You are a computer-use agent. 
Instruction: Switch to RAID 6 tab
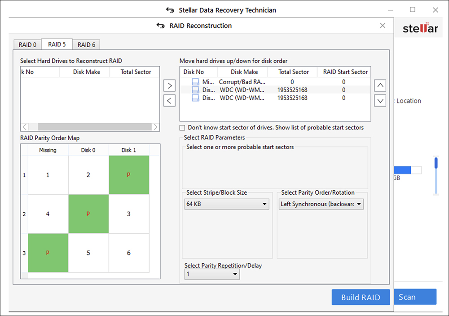click(x=86, y=45)
